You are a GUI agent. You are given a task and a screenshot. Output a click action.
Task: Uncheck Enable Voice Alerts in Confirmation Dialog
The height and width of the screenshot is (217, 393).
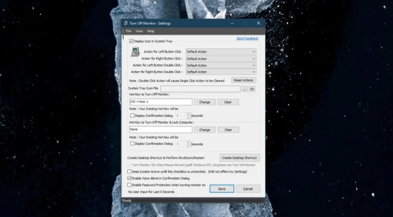pyautogui.click(x=129, y=178)
